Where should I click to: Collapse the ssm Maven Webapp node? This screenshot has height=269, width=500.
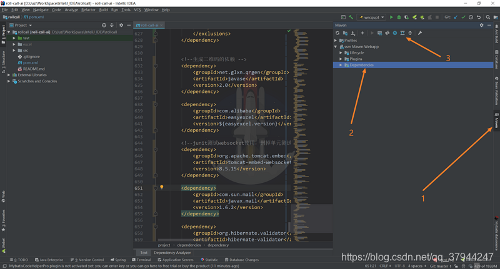coord(336,47)
